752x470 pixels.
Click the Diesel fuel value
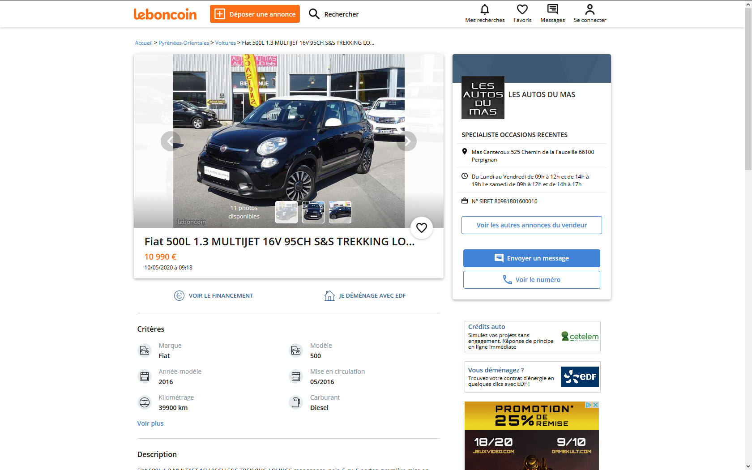[319, 408]
